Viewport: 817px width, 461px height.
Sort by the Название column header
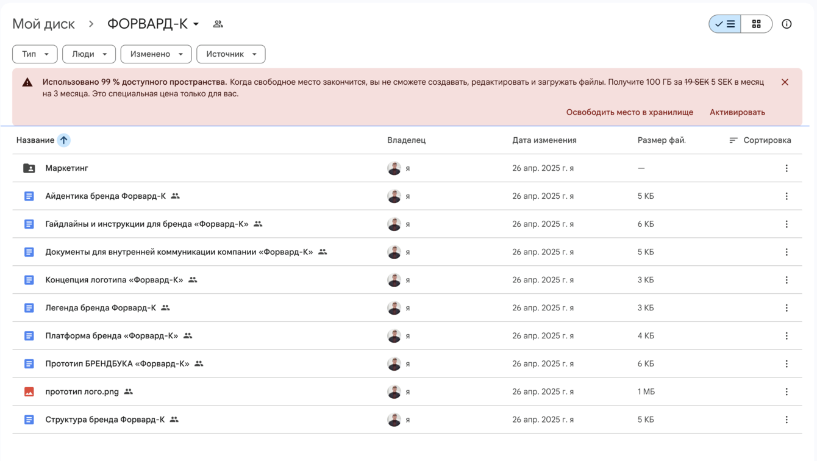tap(35, 140)
